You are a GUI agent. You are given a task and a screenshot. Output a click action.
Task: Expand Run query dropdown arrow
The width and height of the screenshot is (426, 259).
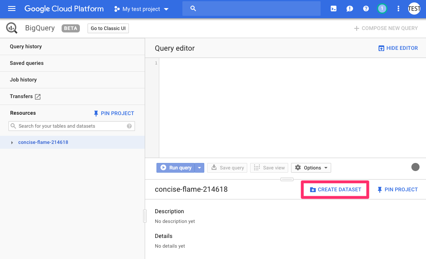coord(199,168)
